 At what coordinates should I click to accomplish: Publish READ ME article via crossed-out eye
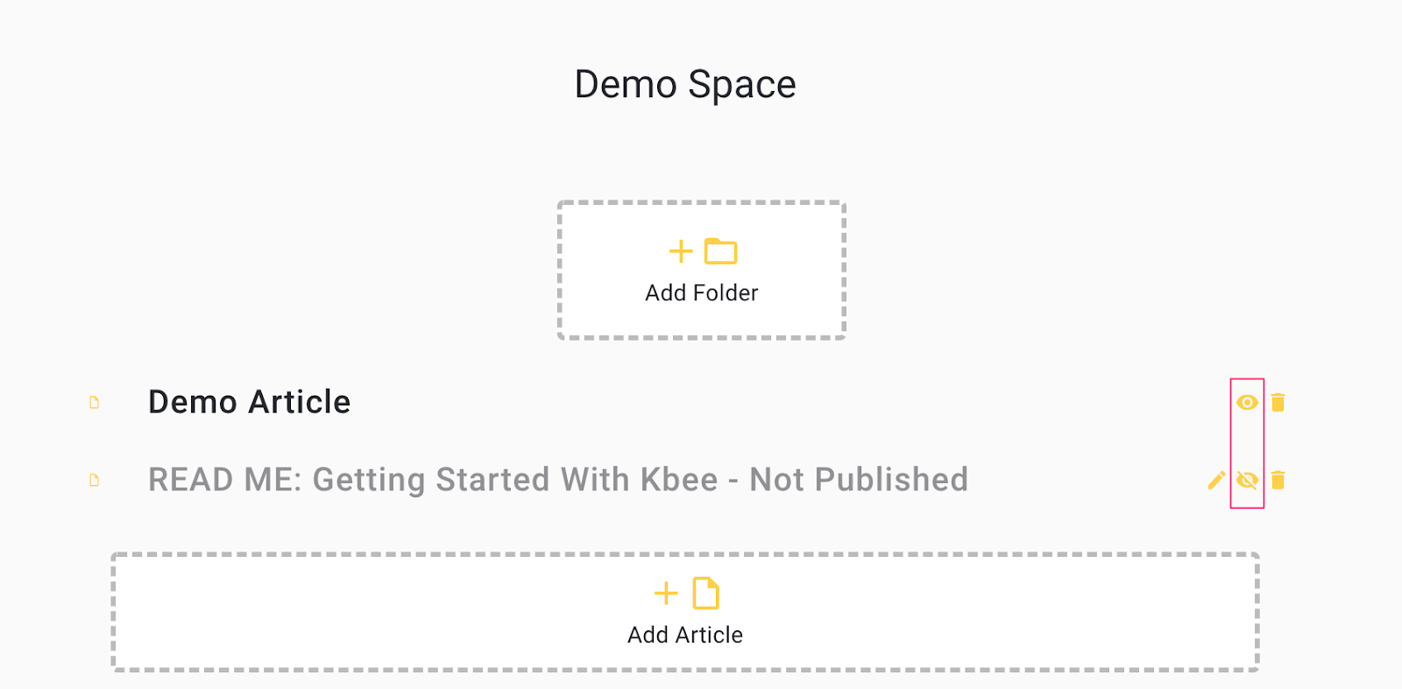[x=1247, y=480]
